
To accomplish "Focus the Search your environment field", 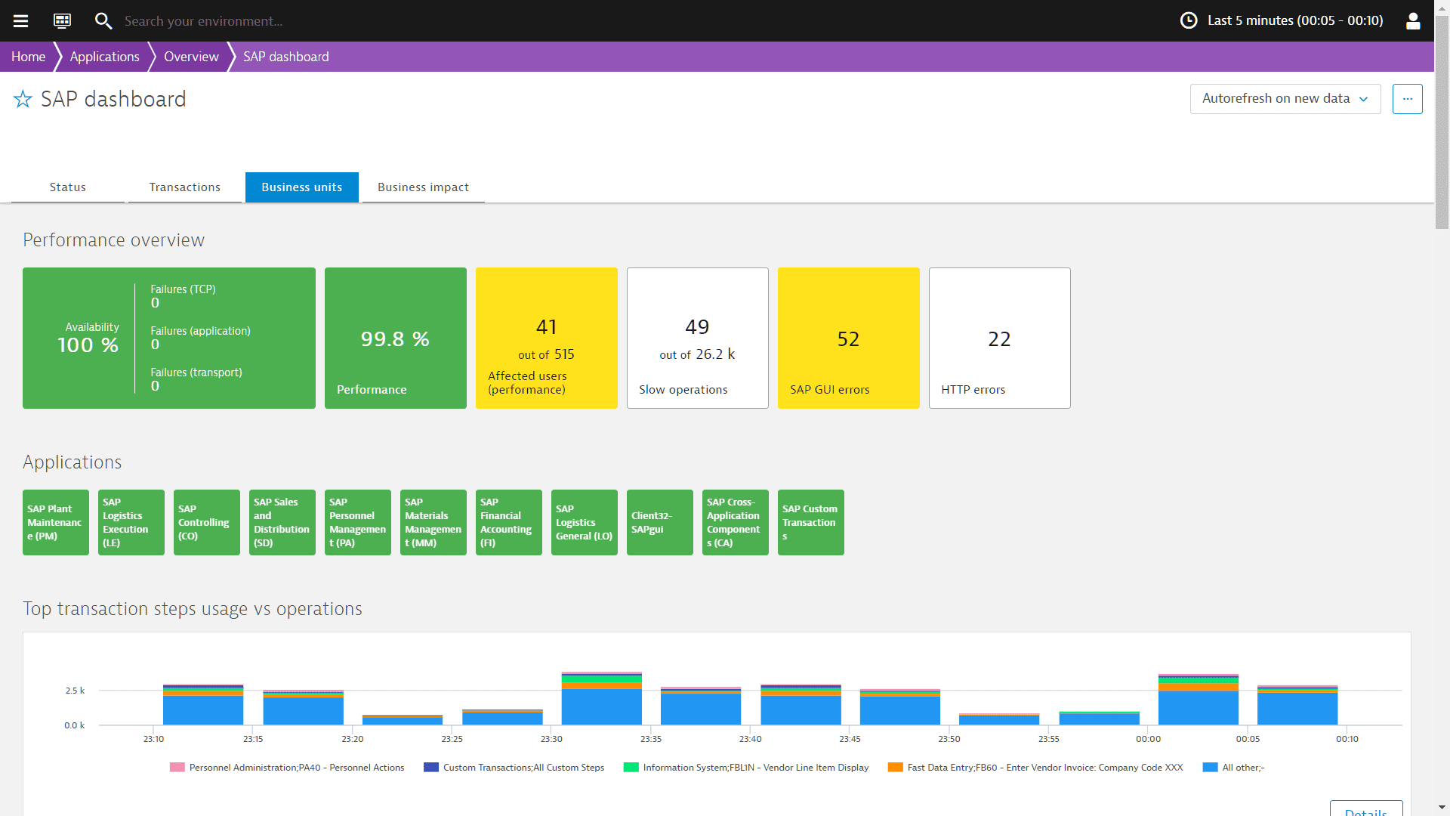I will 204,21.
